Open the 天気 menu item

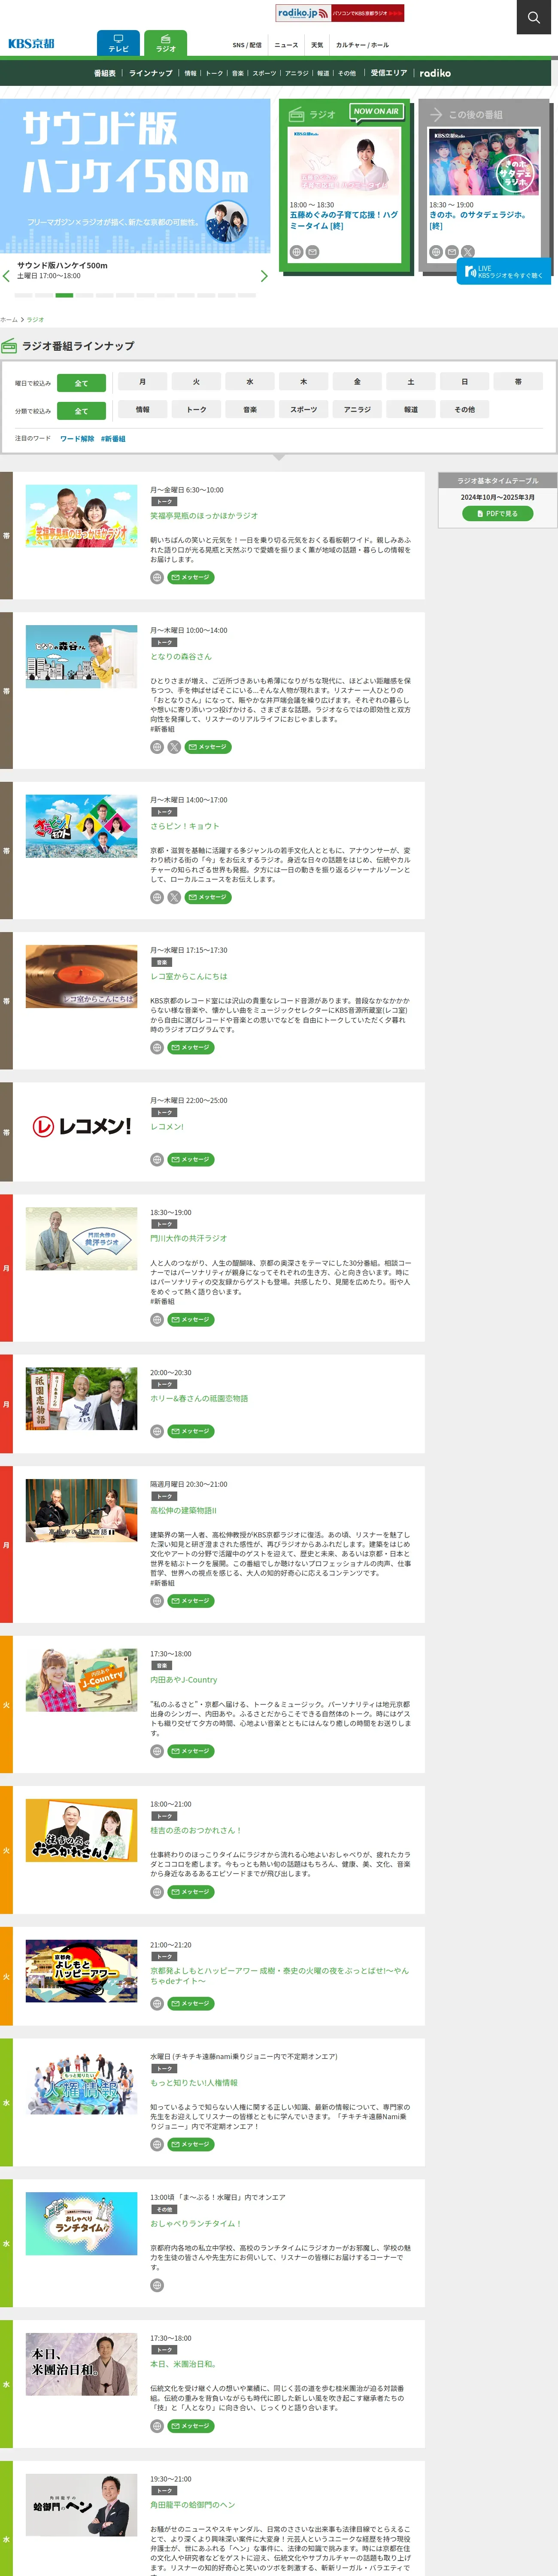tap(317, 45)
